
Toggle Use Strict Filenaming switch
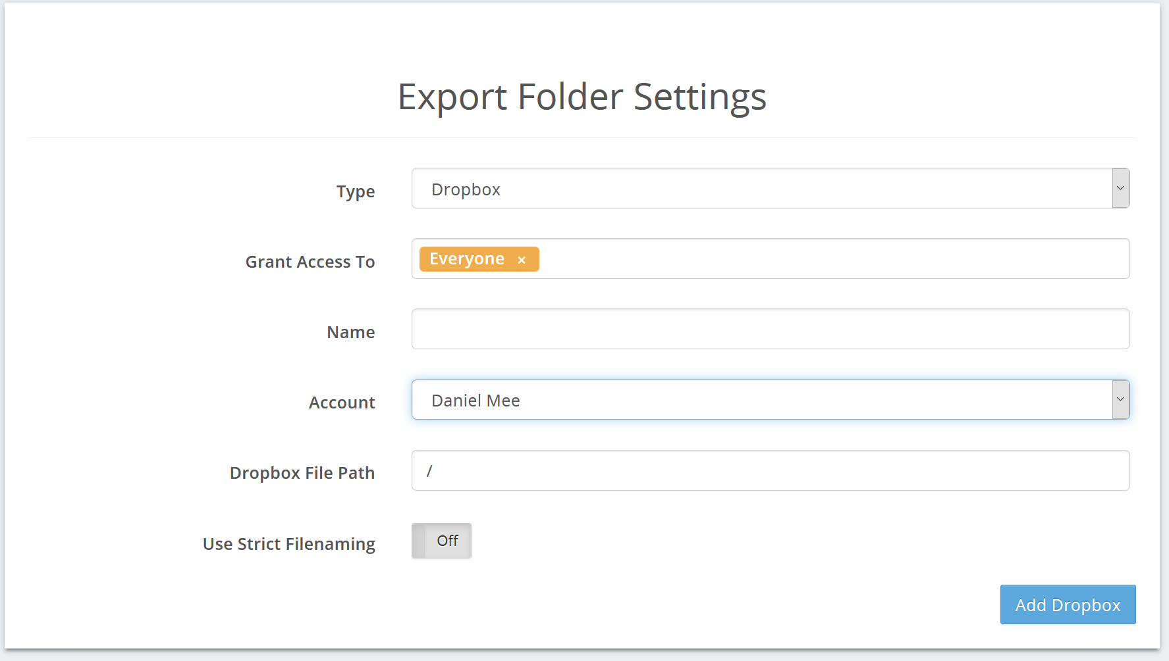(x=441, y=541)
